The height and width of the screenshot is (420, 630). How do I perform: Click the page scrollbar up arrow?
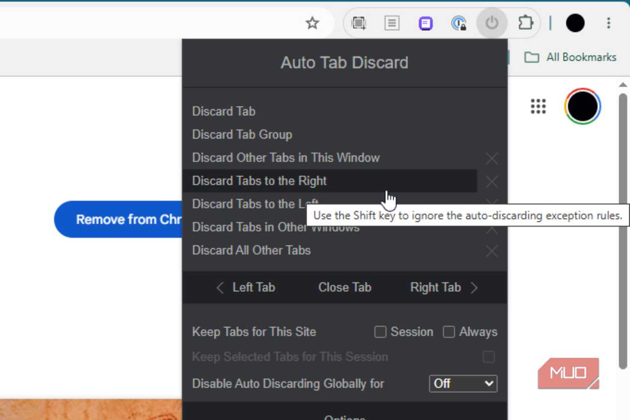pos(623,85)
